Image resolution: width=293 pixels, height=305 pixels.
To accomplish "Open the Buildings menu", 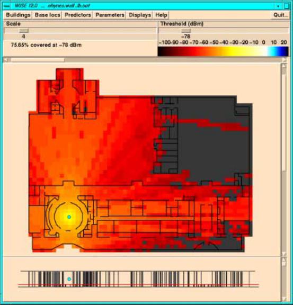I will (18, 15).
